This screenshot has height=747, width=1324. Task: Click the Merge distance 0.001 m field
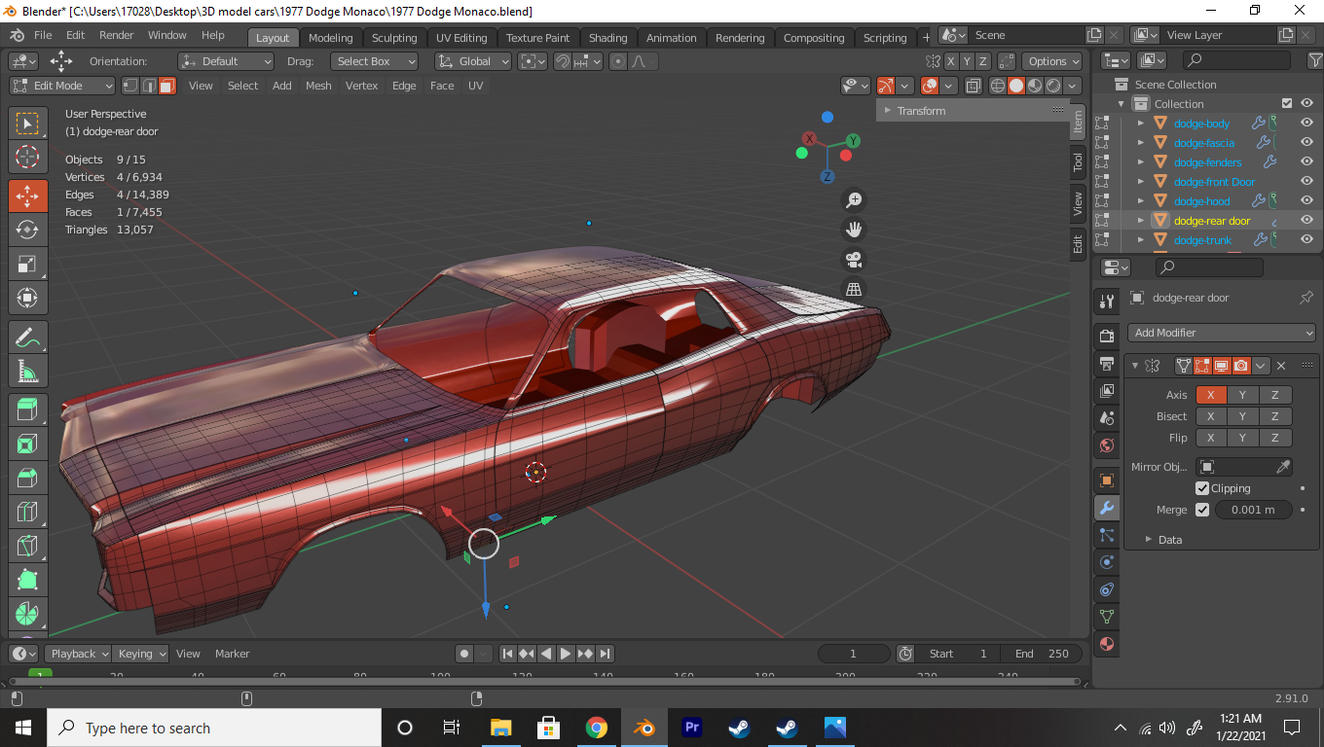(1253, 510)
